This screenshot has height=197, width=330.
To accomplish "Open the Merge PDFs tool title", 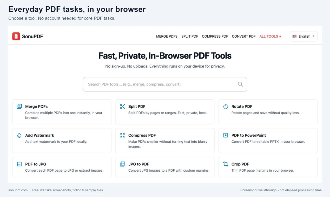I will [x=36, y=107].
